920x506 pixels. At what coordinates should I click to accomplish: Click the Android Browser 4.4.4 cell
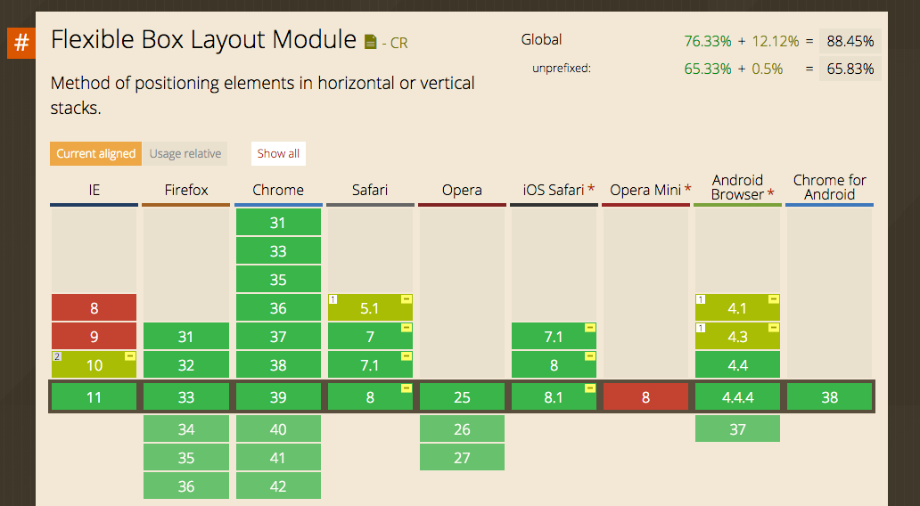pyautogui.click(x=737, y=397)
